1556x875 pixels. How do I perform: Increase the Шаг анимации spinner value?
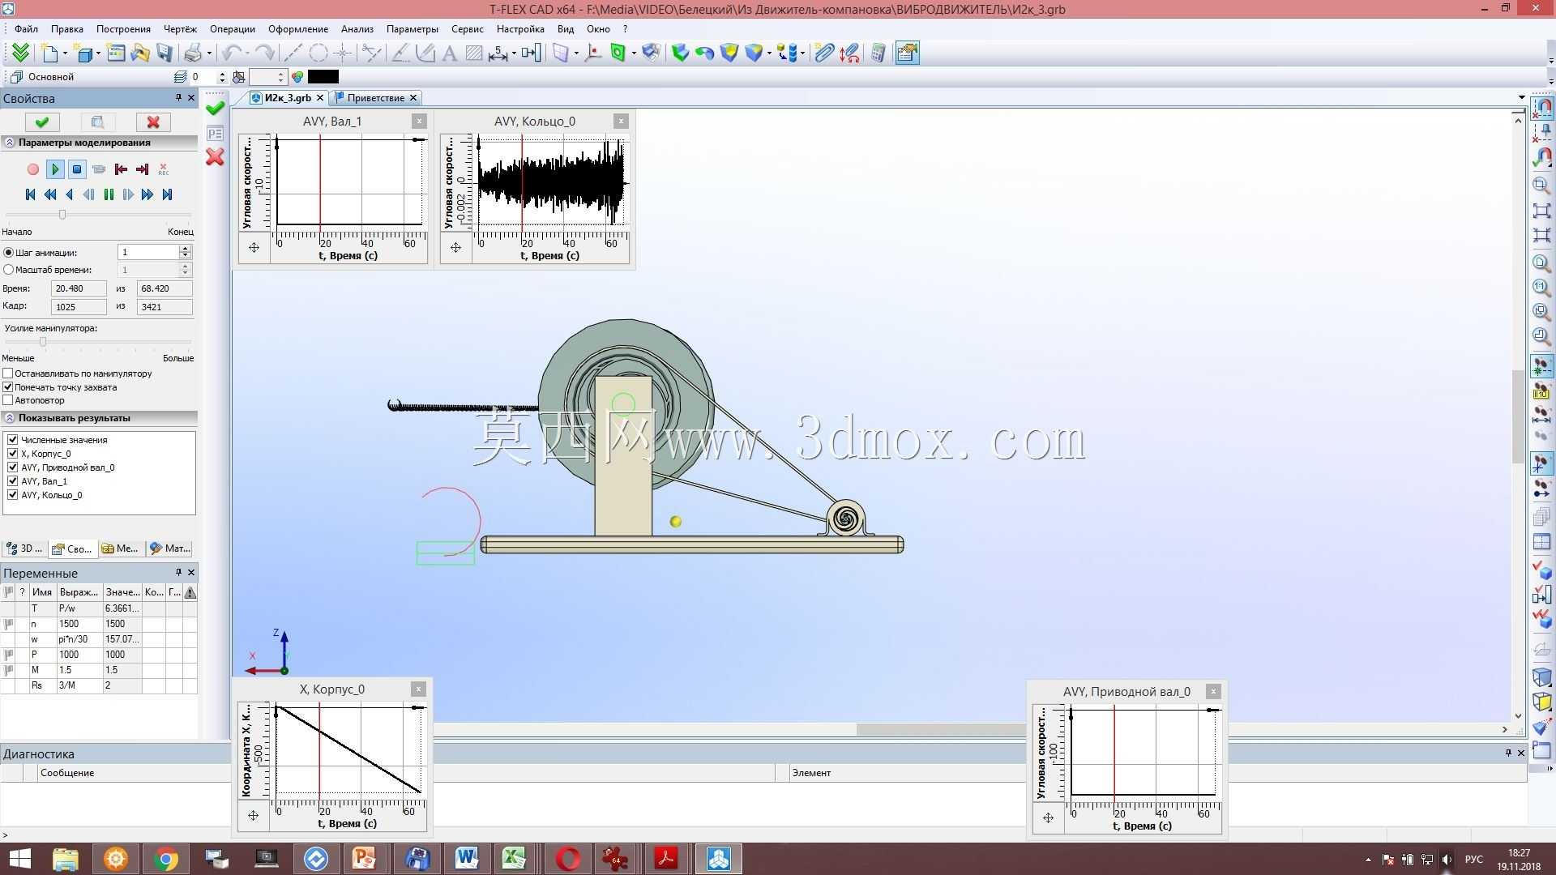click(x=185, y=249)
